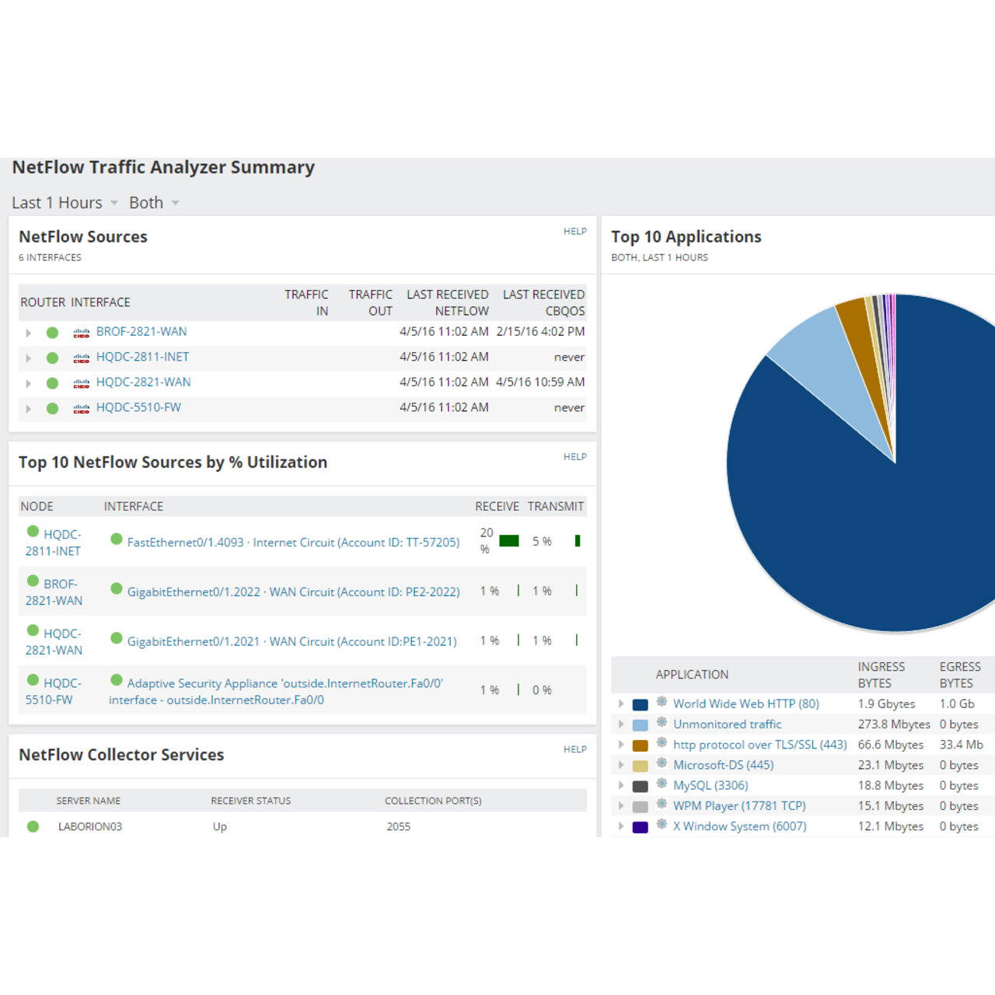Click gear icon beside World Wide Web HTTP

click(662, 702)
